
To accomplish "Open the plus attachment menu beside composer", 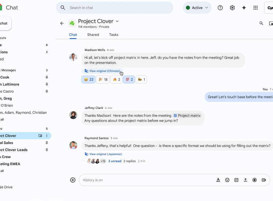I will (73, 180).
